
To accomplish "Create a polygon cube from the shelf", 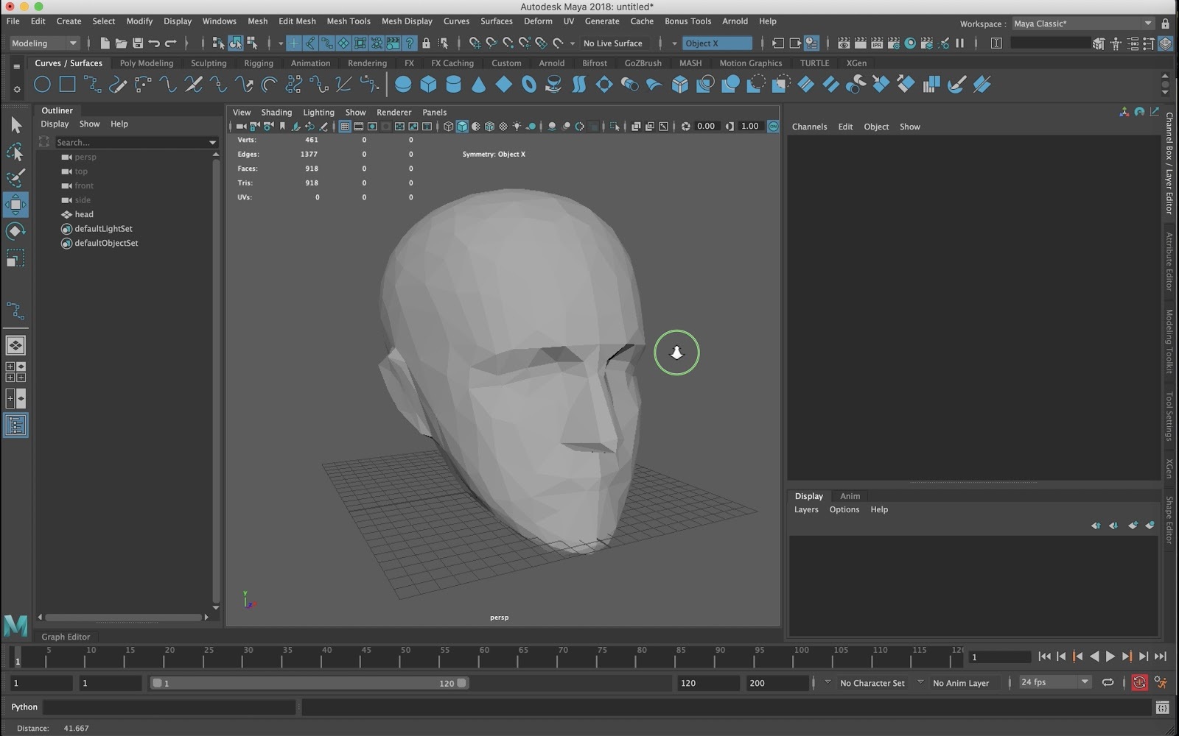I will tap(428, 85).
